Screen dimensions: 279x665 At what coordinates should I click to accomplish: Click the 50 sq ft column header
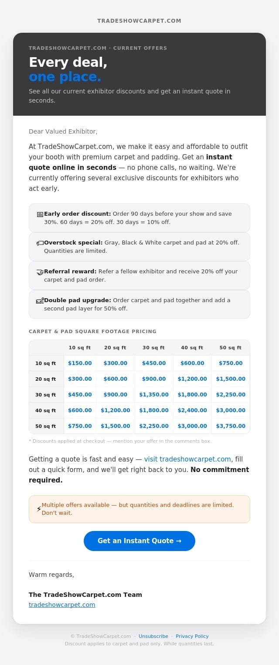pyautogui.click(x=230, y=348)
